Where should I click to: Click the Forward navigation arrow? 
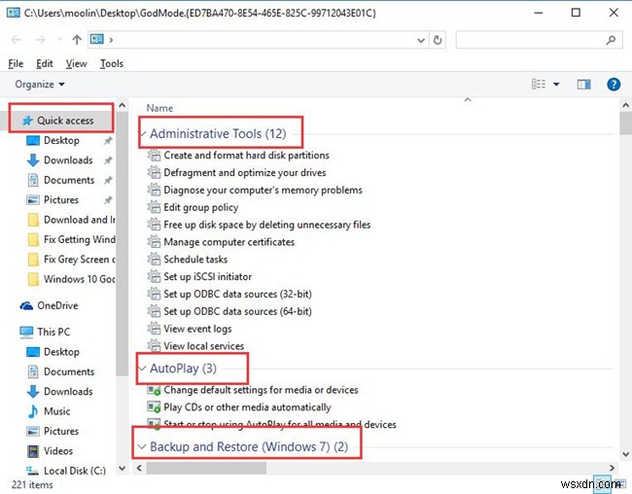(40, 40)
